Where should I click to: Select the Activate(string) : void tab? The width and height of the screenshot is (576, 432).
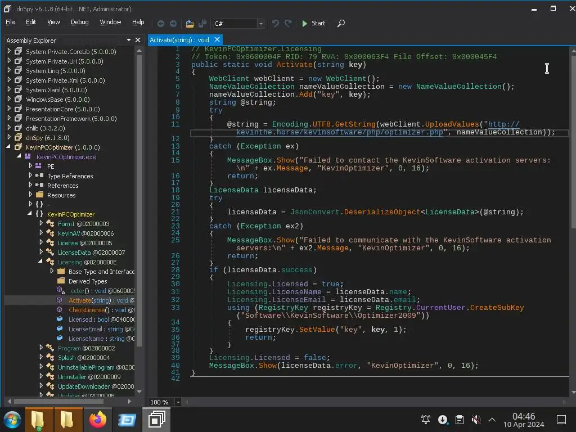click(179, 40)
